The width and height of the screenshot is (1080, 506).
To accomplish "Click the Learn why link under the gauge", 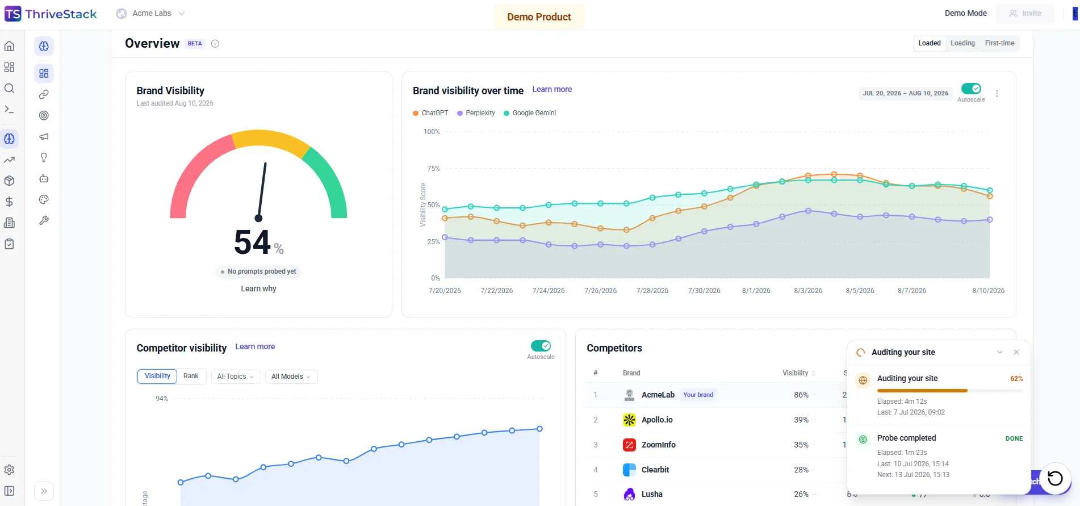I will pyautogui.click(x=258, y=288).
